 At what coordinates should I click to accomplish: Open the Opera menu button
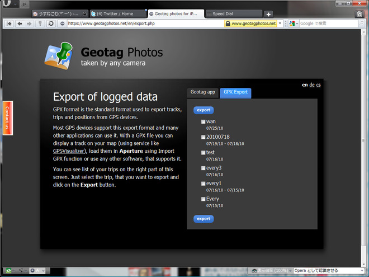click(7, 4)
